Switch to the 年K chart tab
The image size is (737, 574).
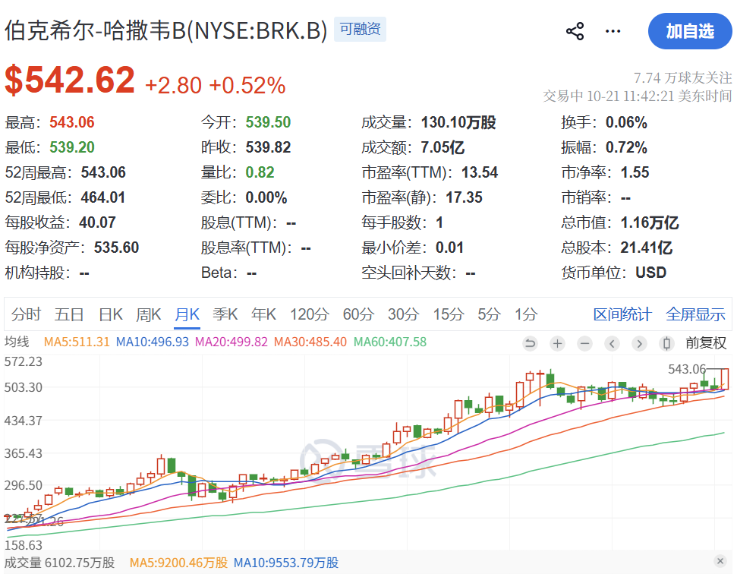pyautogui.click(x=263, y=314)
